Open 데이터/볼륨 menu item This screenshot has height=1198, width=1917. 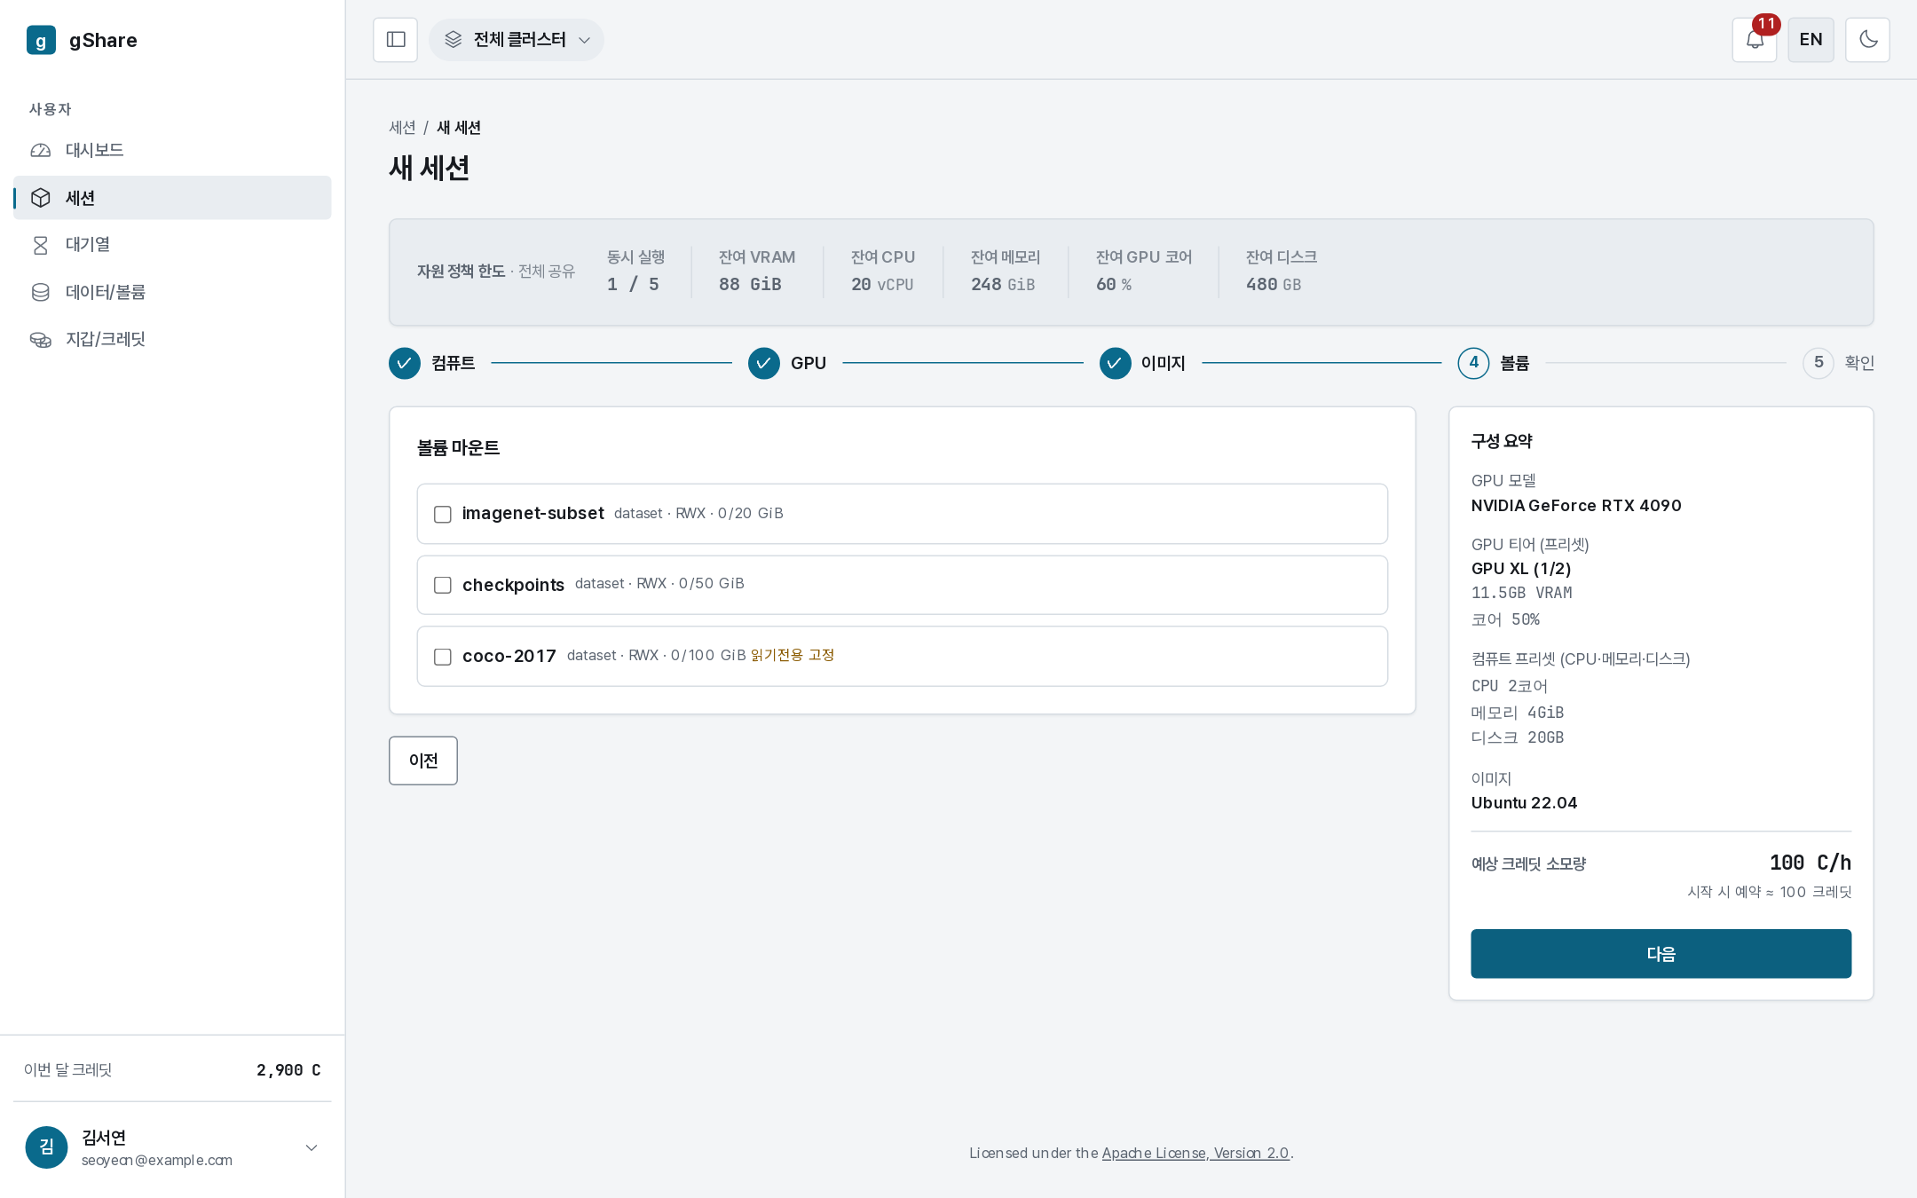172,292
